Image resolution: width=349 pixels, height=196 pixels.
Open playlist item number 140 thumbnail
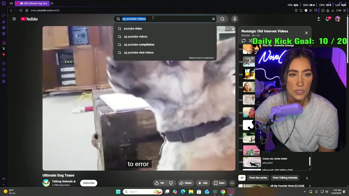click(x=249, y=87)
